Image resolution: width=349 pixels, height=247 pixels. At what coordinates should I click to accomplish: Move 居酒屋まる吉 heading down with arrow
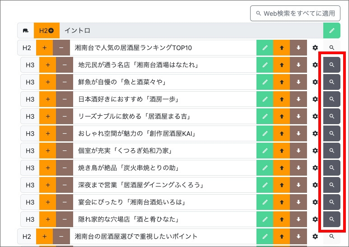pos(298,117)
